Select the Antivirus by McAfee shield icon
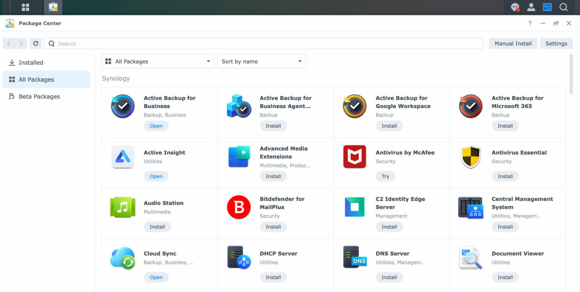Screen dimensions: 580x292 pos(354,157)
